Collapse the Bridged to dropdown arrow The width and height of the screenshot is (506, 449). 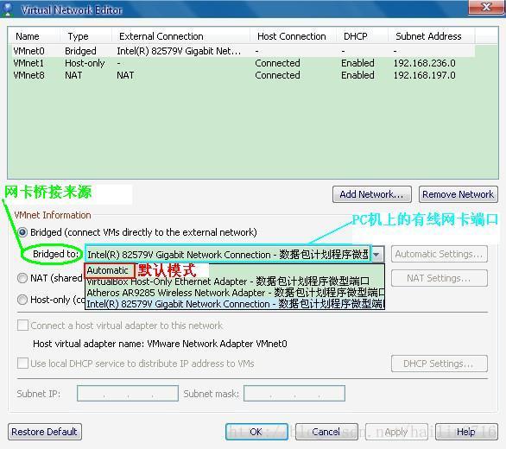(376, 255)
